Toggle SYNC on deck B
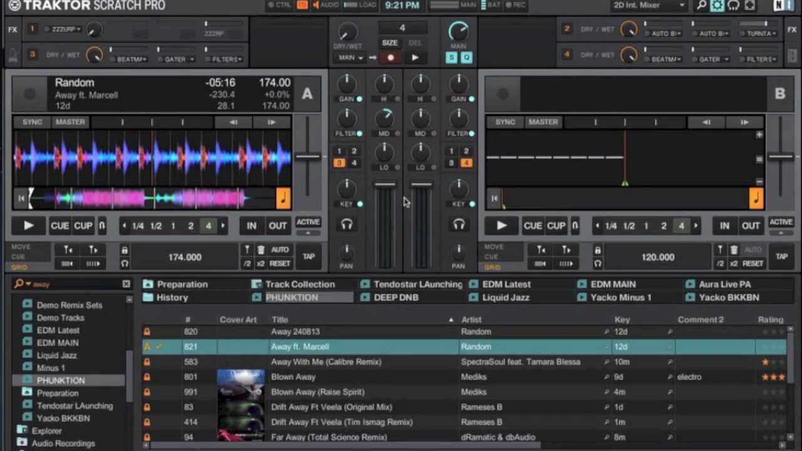Screen dimensions: 802x451 (x=506, y=122)
